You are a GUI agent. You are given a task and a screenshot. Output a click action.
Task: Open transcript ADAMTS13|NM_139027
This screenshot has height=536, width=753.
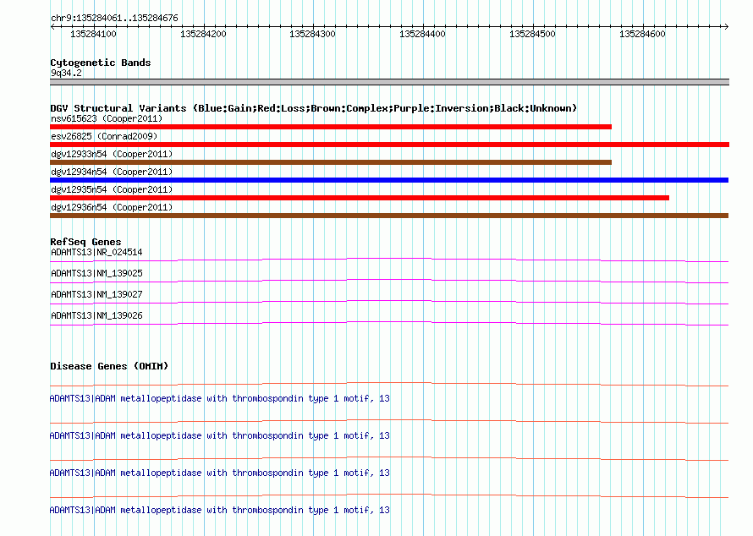click(x=96, y=295)
